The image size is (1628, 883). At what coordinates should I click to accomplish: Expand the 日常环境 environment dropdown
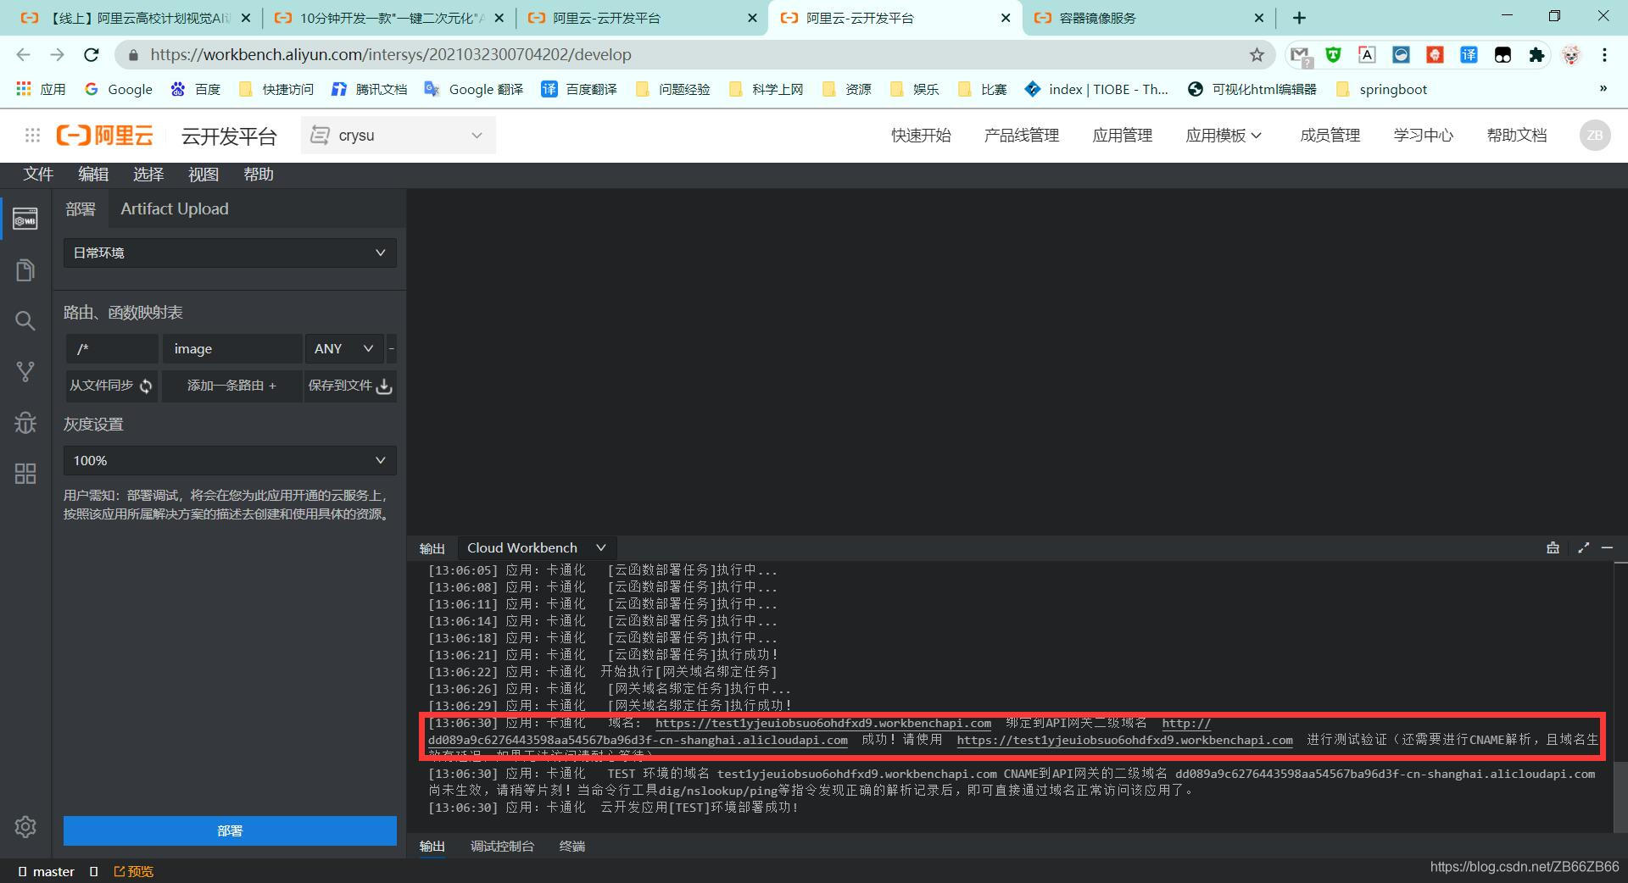pos(230,253)
